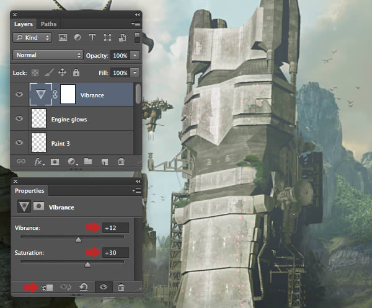
Task: Delete adjustment via Properties trash icon
Action: tap(121, 288)
